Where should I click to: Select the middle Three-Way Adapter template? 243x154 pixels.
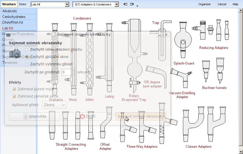click(147, 127)
